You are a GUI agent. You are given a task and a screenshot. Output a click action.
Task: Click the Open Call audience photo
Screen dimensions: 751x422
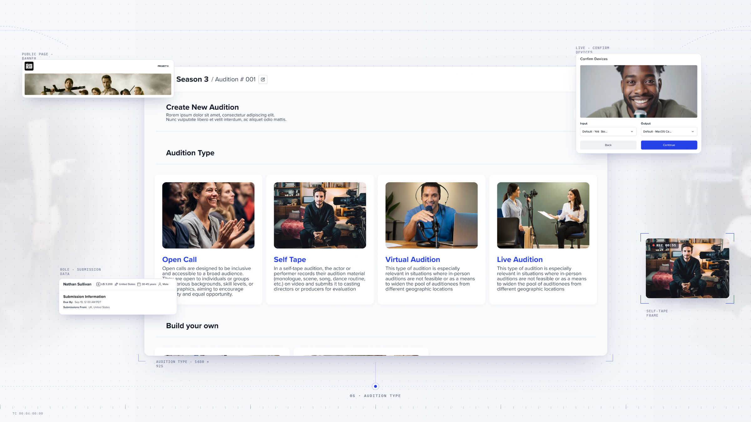208,215
